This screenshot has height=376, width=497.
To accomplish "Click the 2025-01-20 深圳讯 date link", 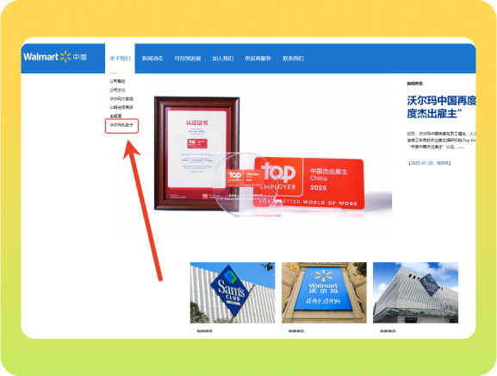I will pos(430,163).
